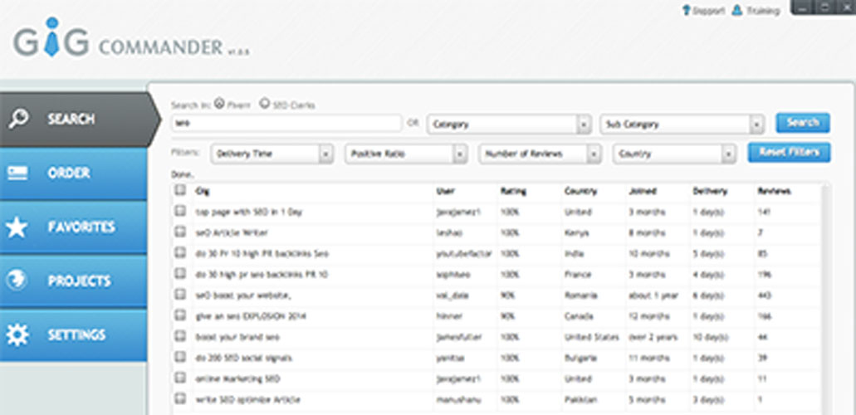
Task: Click country cell 'Pakistan'
Action: point(580,400)
